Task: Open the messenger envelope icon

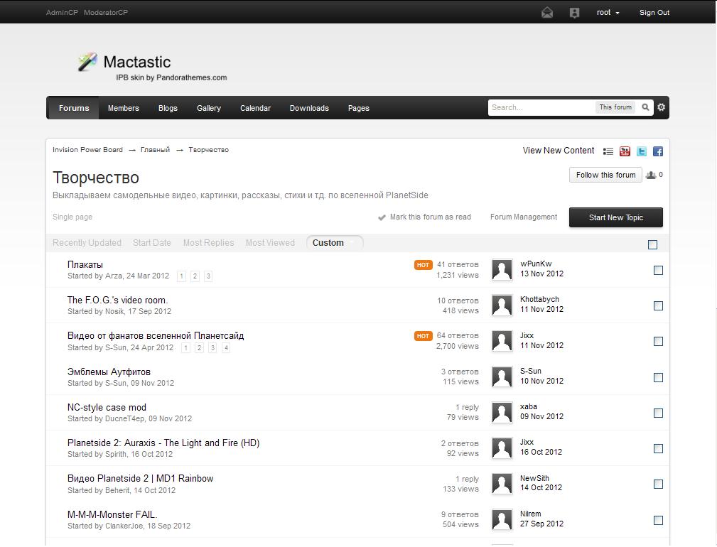Action: [547, 13]
